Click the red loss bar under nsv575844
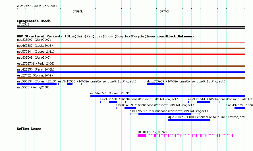253x151 pixels. [x=131, y=54]
